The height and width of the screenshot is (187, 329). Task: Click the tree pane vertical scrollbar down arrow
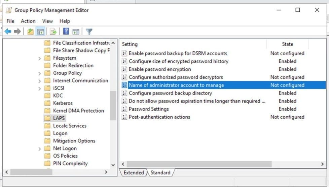113,165
